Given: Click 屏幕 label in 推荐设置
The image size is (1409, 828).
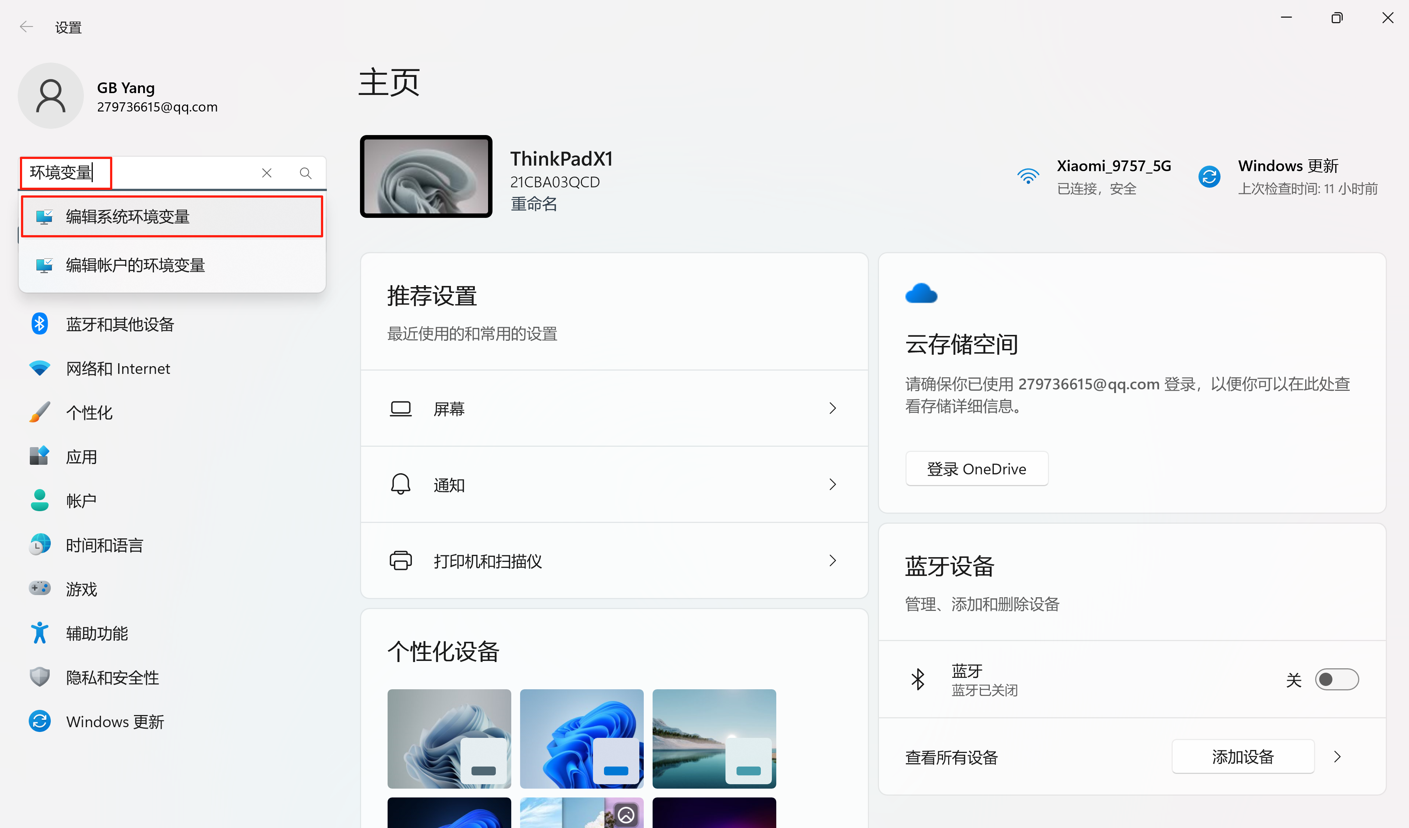Looking at the screenshot, I should (449, 409).
